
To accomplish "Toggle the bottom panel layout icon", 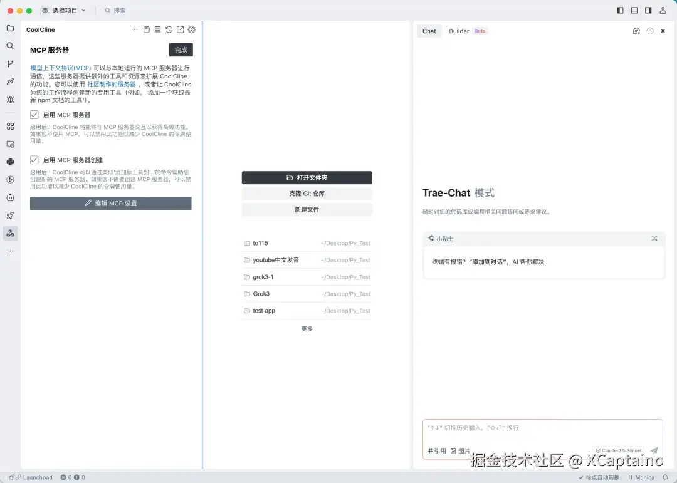I will [x=634, y=11].
